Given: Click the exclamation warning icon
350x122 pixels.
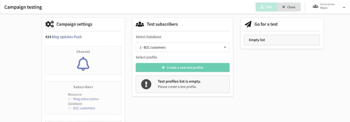Looking at the screenshot, I should [146, 84].
